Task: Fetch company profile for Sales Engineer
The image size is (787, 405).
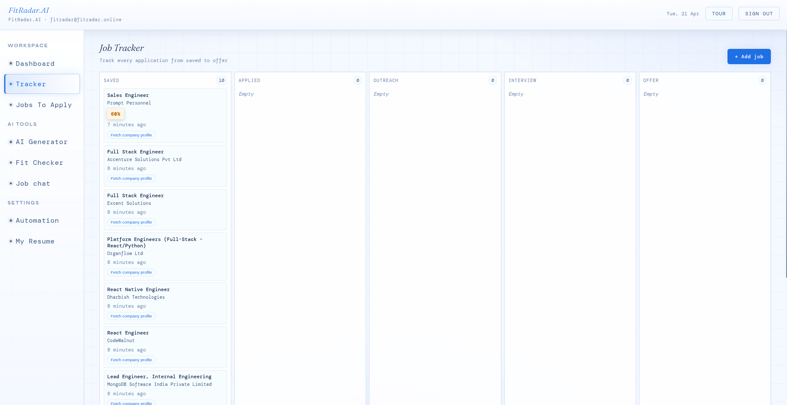Action: click(131, 135)
